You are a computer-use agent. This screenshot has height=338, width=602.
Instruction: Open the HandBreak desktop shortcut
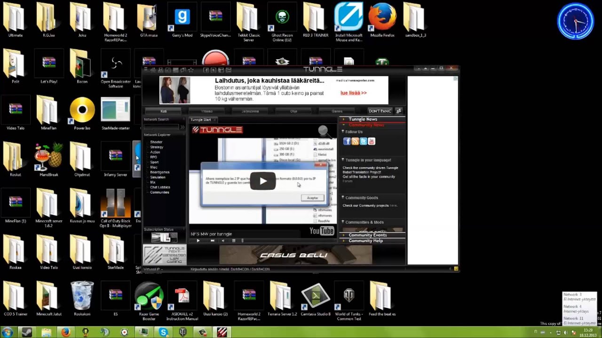(49, 160)
